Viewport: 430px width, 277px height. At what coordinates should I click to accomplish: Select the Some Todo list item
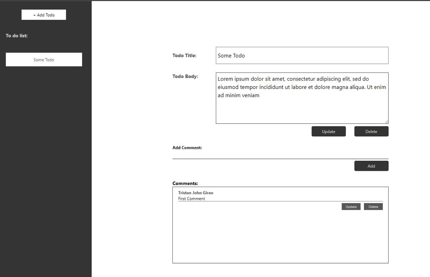coord(44,60)
